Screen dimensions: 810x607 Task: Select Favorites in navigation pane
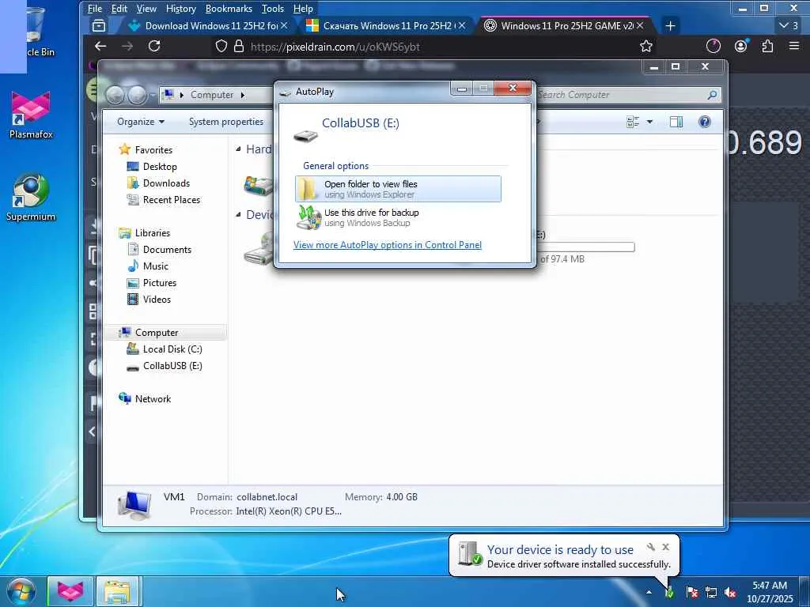[153, 149]
